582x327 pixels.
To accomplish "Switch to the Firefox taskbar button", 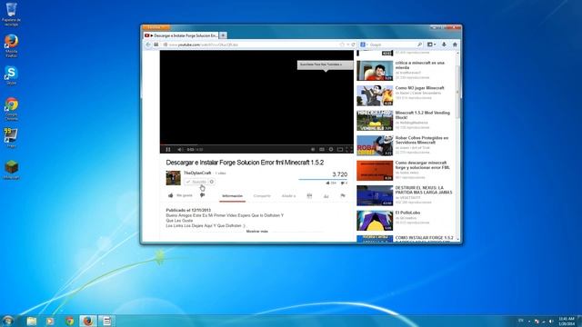I will (88, 321).
